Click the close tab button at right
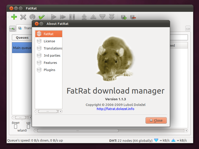This screenshot has width=199, height=149. pyautogui.click(x=188, y=28)
